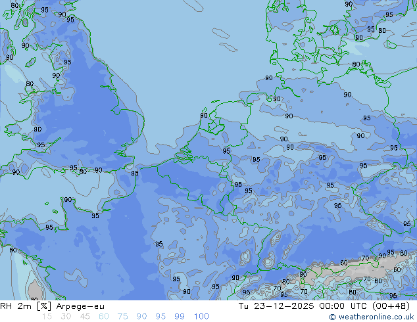The height and width of the screenshot is (322, 417).
Task: Select the 45 value in the color legend
Action: (x=85, y=317)
